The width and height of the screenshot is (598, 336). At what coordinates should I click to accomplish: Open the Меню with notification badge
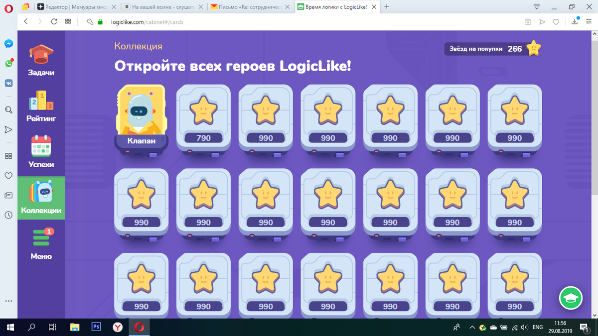tap(41, 244)
